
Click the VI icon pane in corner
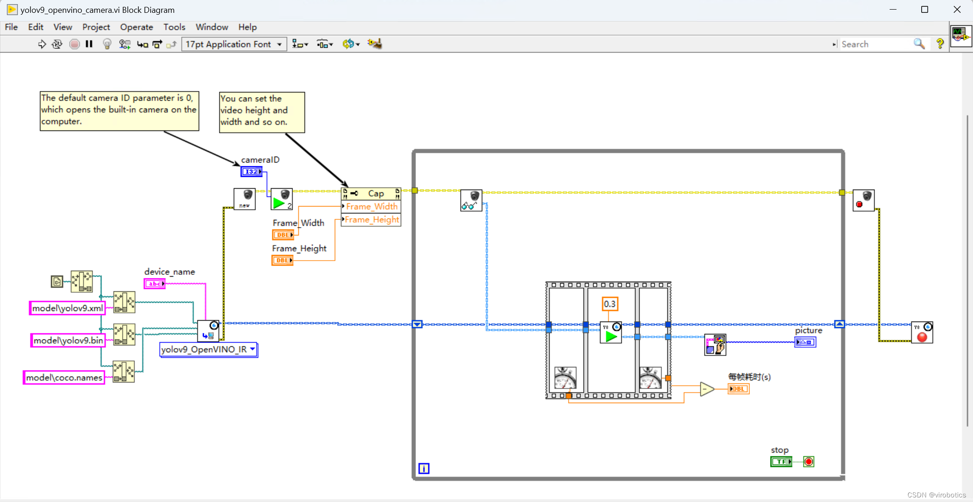(x=961, y=35)
